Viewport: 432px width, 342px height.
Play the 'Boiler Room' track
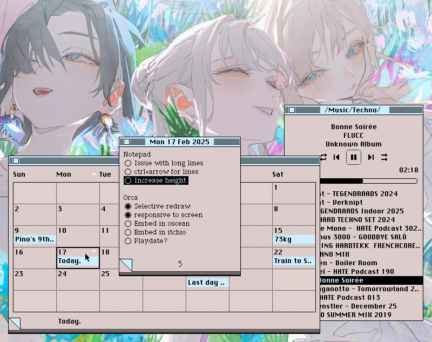(x=372, y=263)
